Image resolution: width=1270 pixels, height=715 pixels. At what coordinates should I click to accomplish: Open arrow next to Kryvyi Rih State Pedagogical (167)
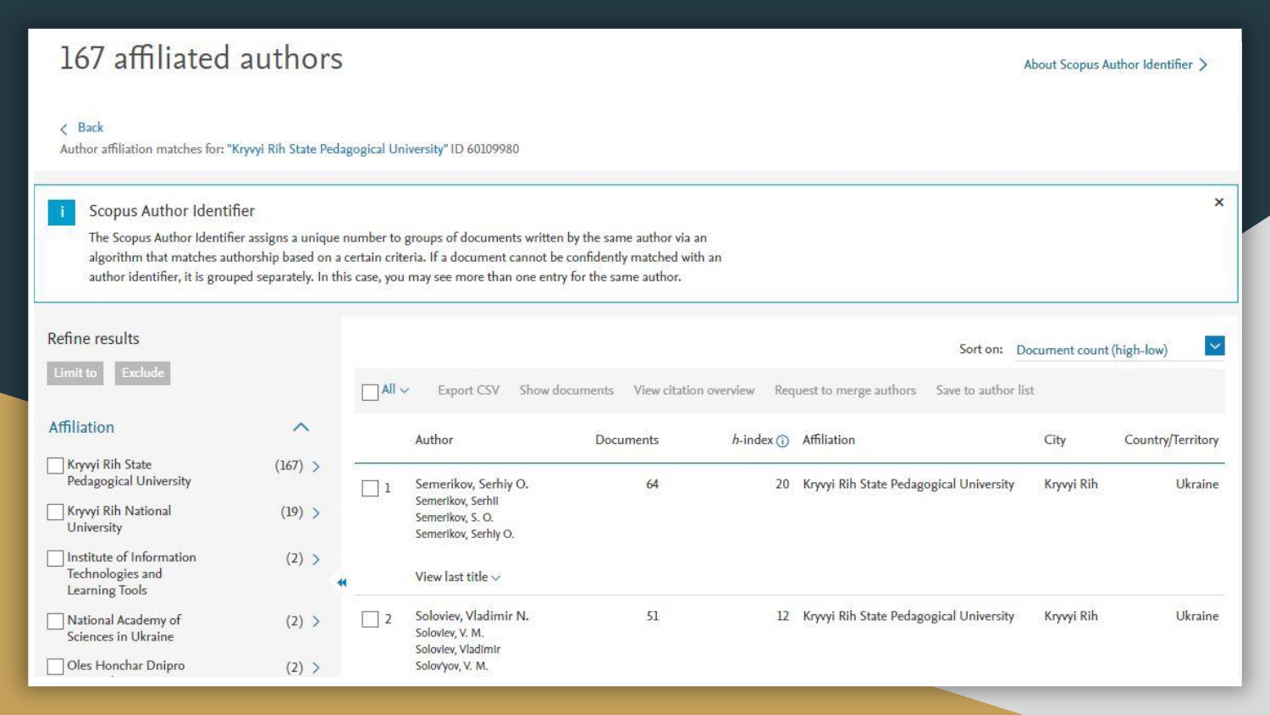(x=316, y=466)
